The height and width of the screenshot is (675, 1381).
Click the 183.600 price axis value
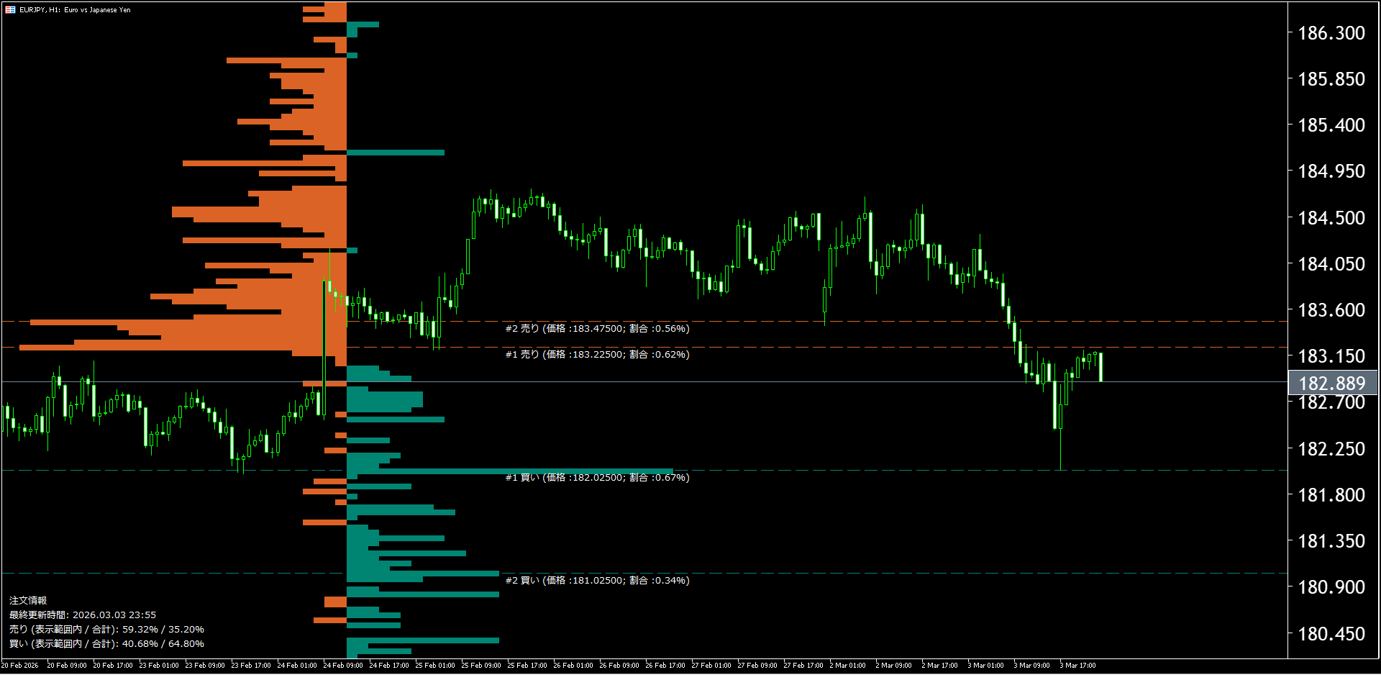click(1331, 310)
